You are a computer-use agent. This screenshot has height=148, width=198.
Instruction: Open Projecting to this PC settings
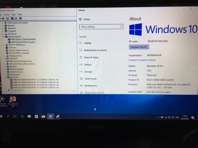94,93
